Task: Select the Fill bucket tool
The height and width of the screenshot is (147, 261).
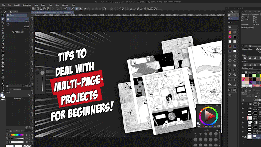Action: coord(3,66)
